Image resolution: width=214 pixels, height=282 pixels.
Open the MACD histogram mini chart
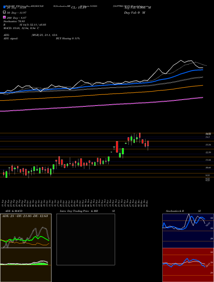pos(26,265)
